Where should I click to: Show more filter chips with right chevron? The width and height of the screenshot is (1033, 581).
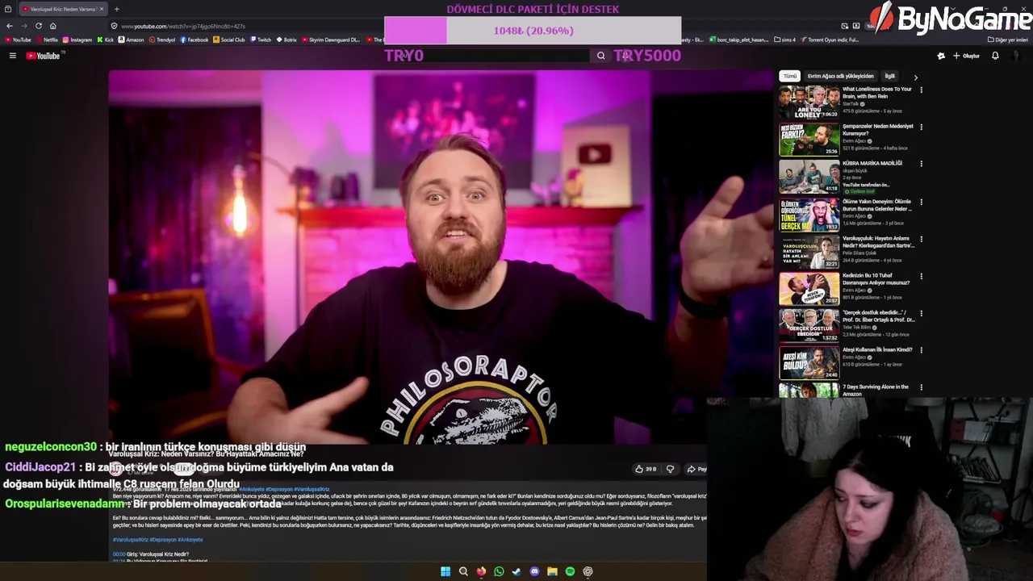pos(915,77)
